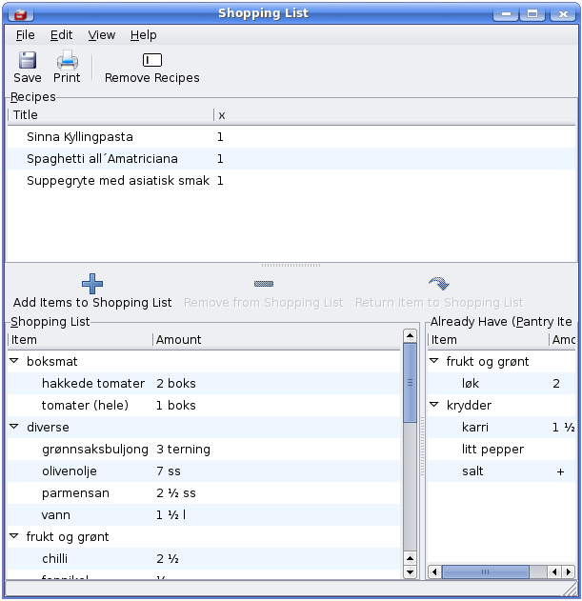This screenshot has width=582, height=601.
Task: Open the File menu
Action: [25, 35]
